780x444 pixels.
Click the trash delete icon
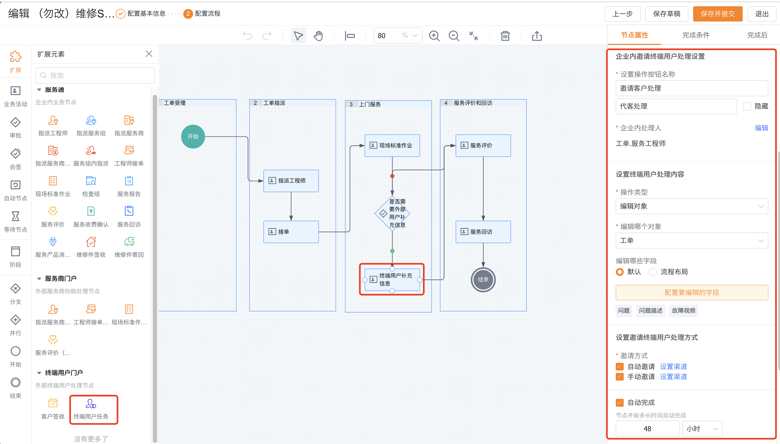tap(505, 36)
